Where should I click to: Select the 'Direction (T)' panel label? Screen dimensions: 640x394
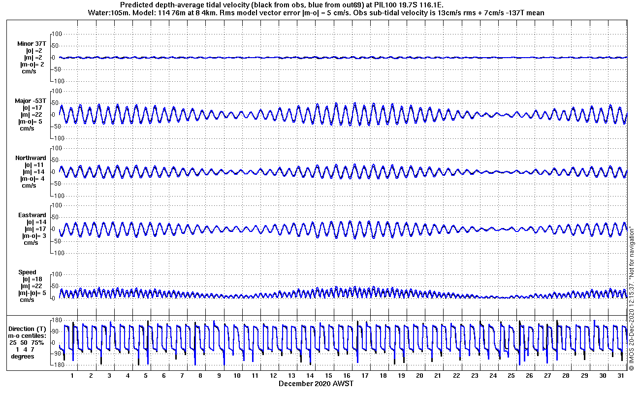[x=28, y=329]
